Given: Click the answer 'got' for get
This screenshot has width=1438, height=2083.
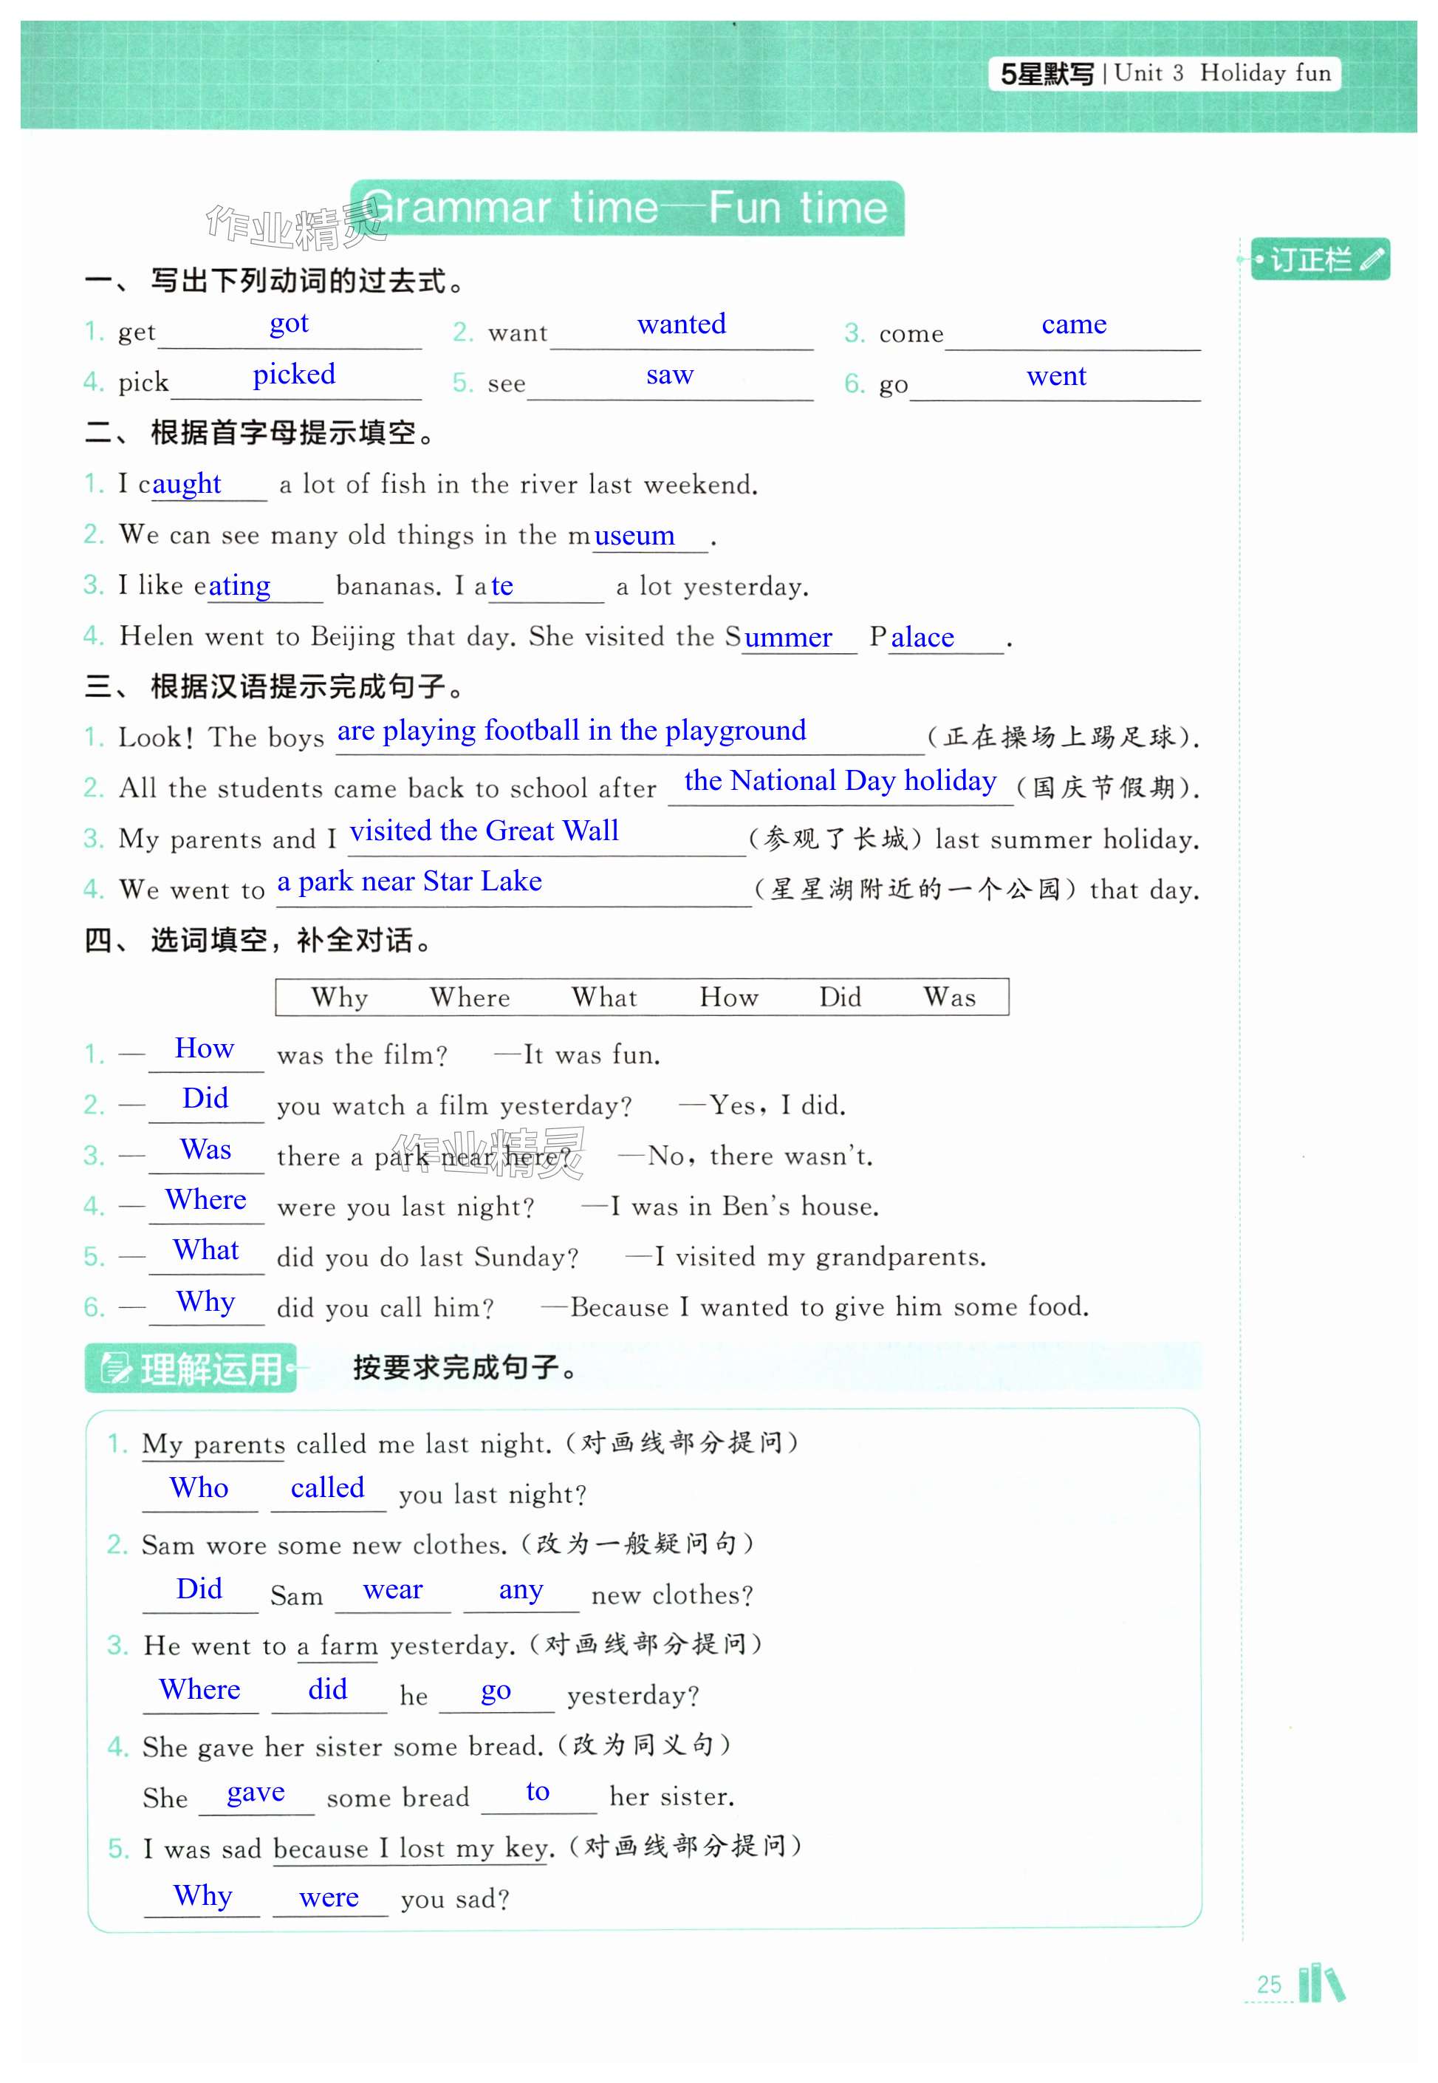Looking at the screenshot, I should (288, 324).
